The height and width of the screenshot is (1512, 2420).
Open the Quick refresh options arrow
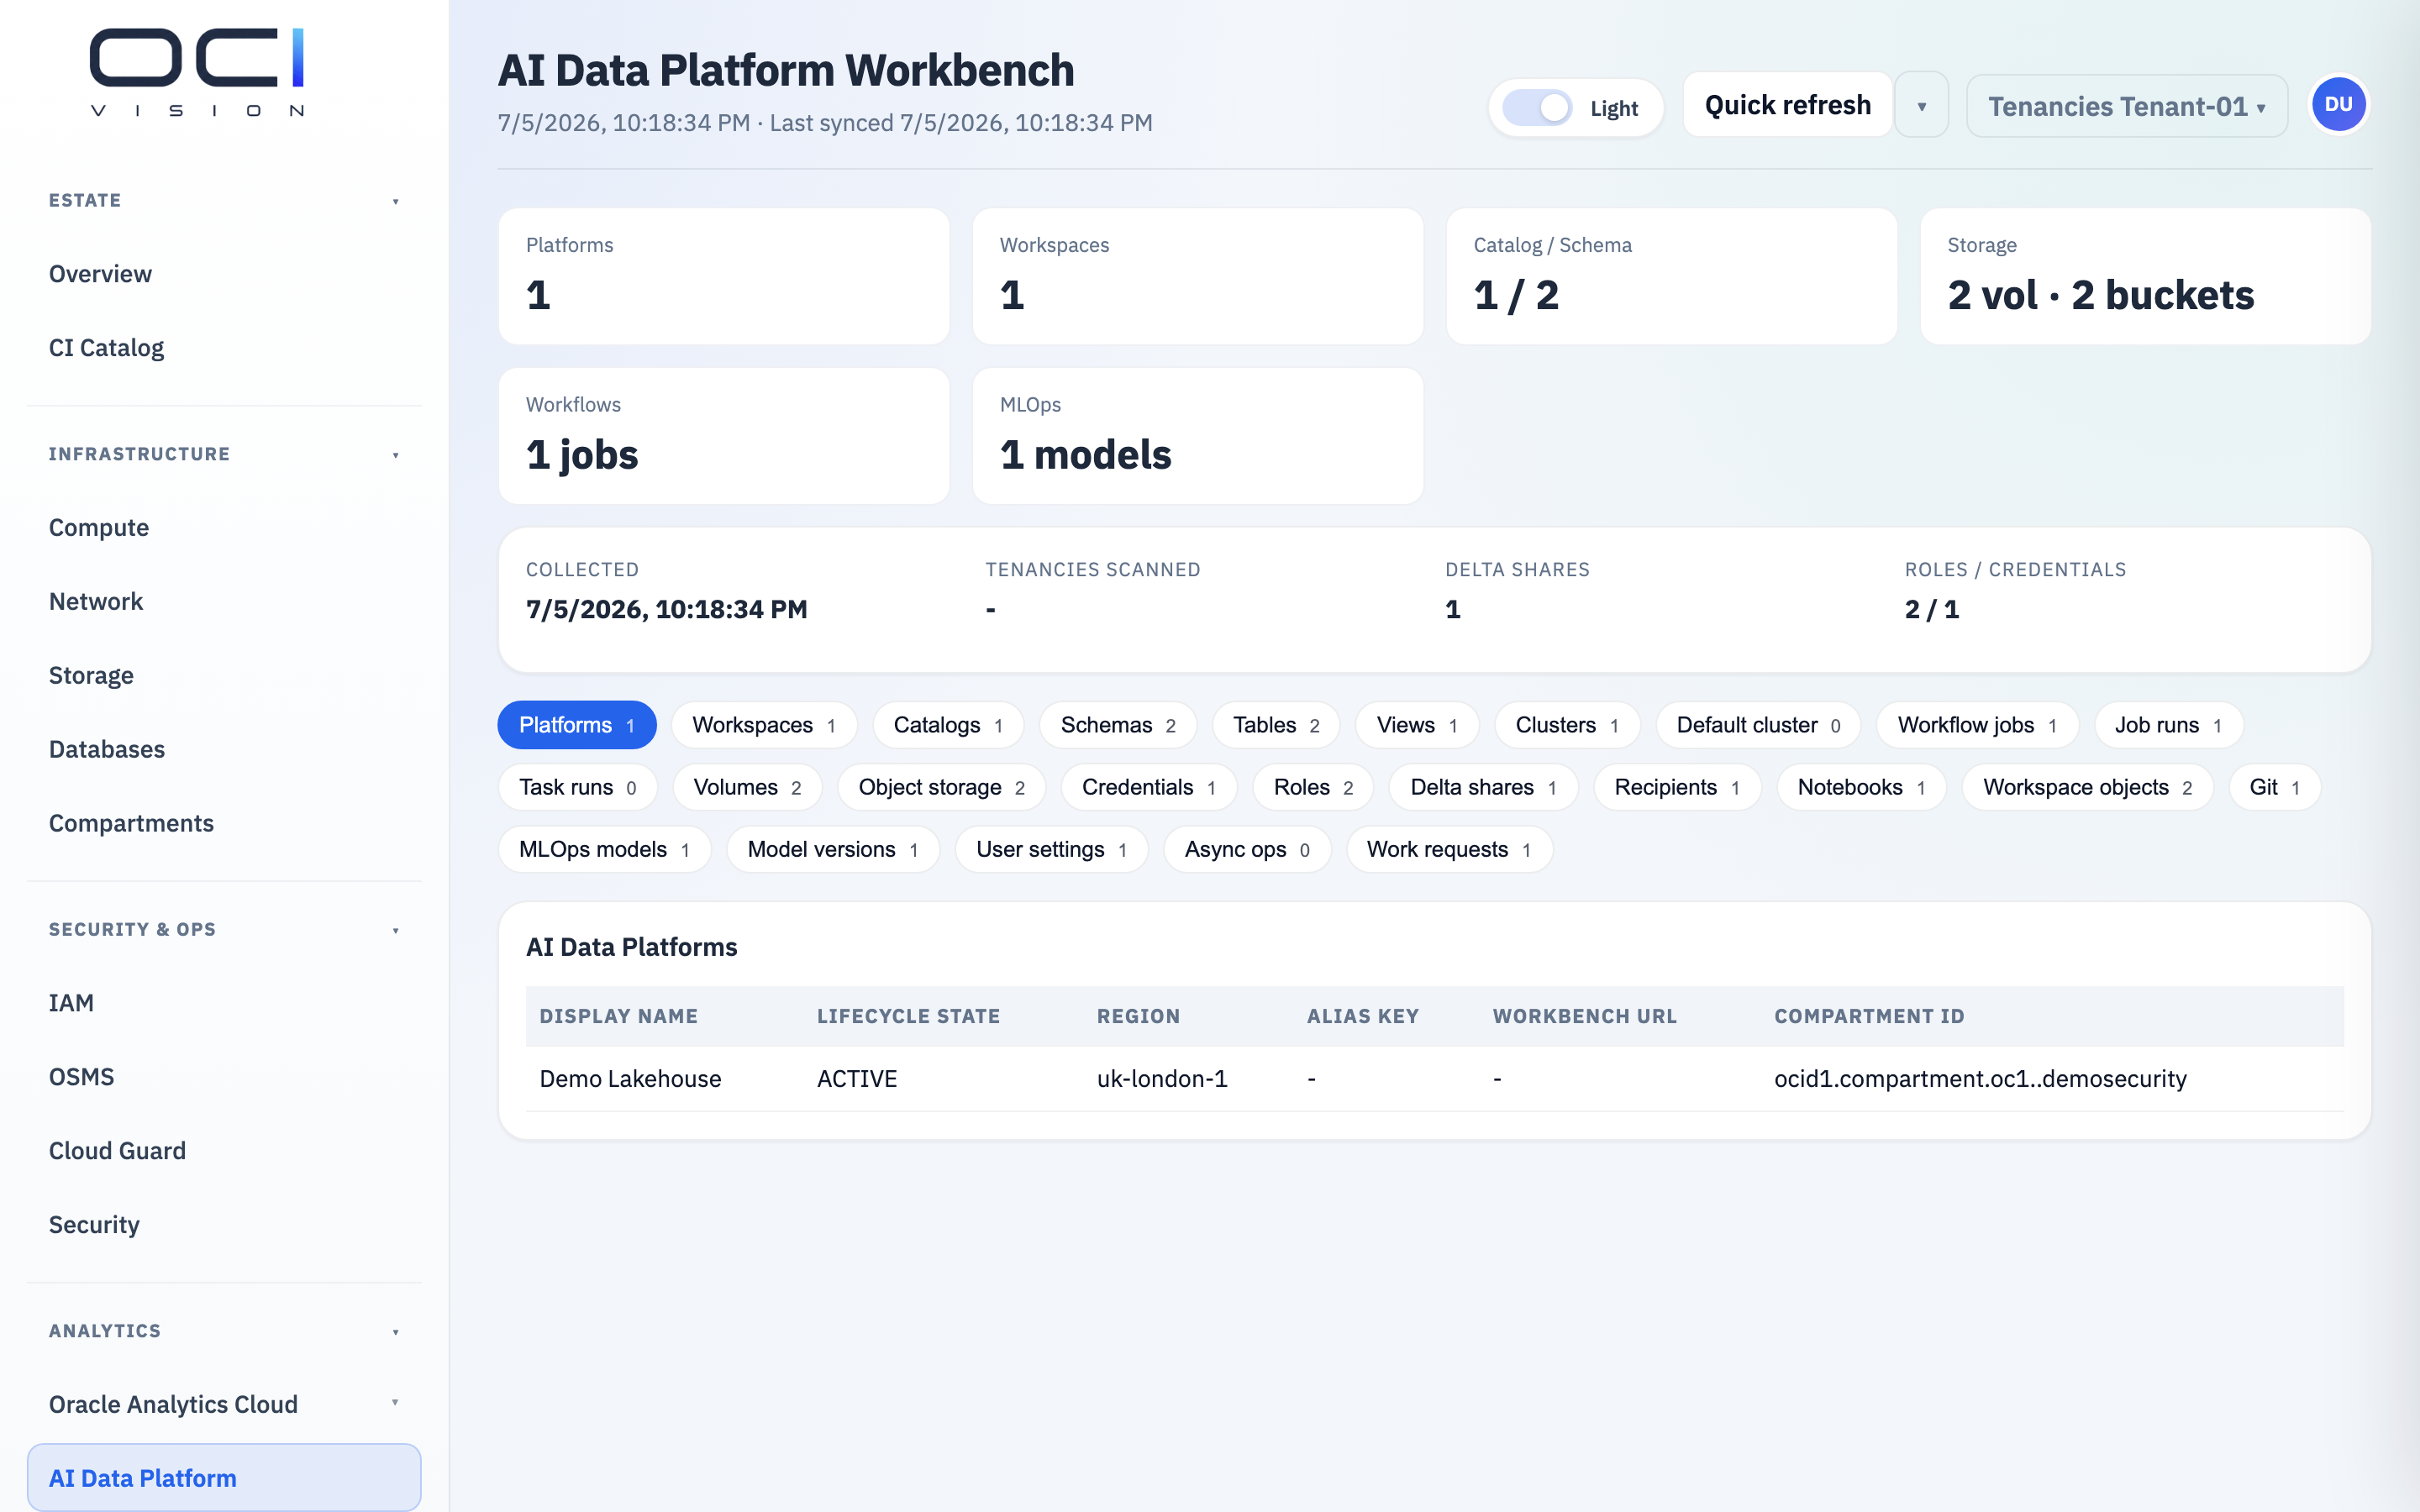[x=1921, y=105]
